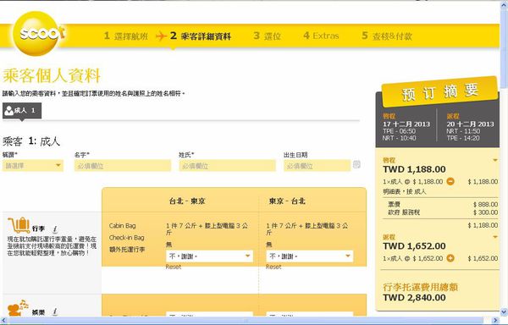Viewport: 508px width, 325px height.
Task: Click the 額外托運行李 label
Action: click(x=127, y=250)
